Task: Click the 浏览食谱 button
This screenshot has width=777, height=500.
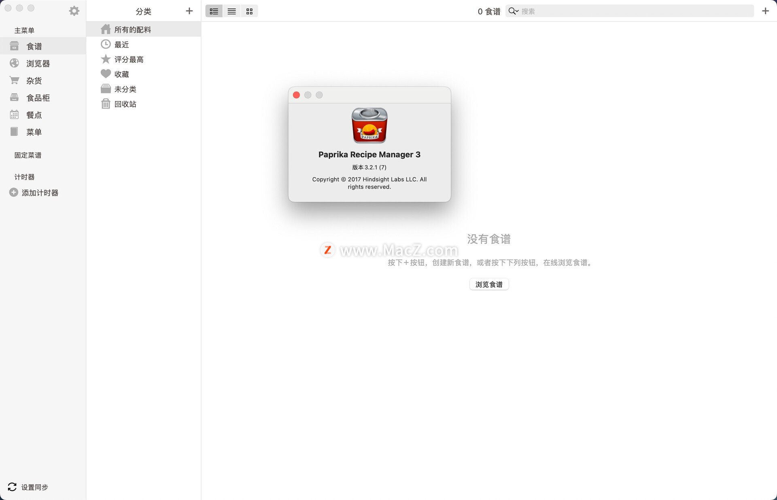Action: point(489,284)
